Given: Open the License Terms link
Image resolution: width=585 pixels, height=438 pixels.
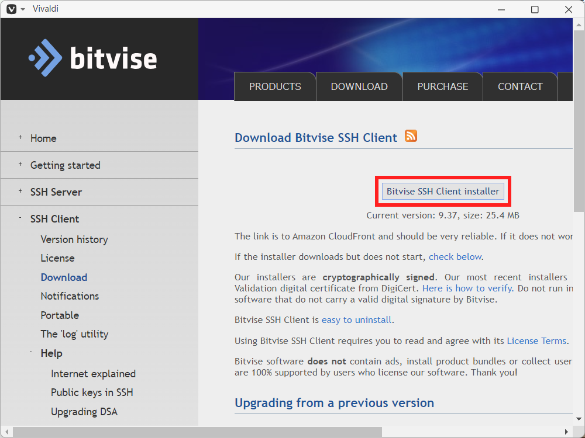Looking at the screenshot, I should click(536, 341).
